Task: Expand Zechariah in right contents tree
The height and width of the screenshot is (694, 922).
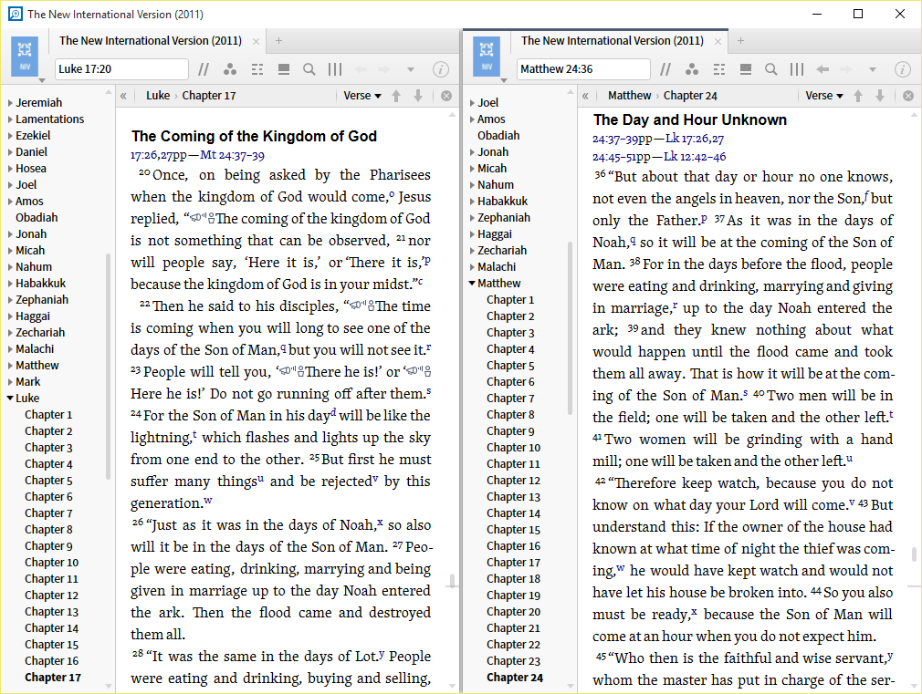Action: point(473,251)
